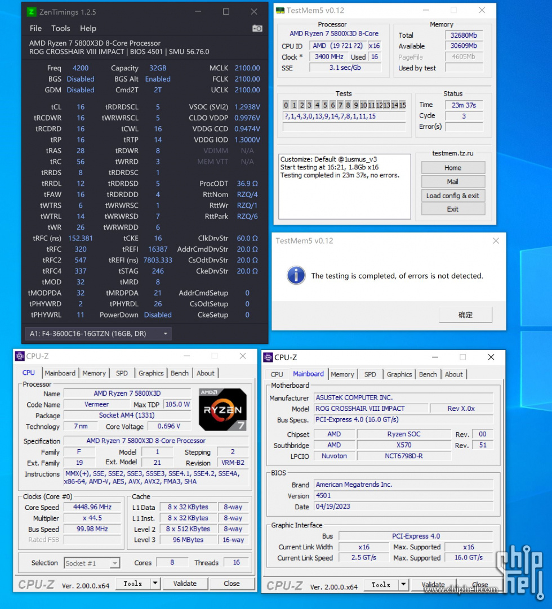Close the TestMem5 completion dialog with X
The width and height of the screenshot is (552, 609).
496,241
